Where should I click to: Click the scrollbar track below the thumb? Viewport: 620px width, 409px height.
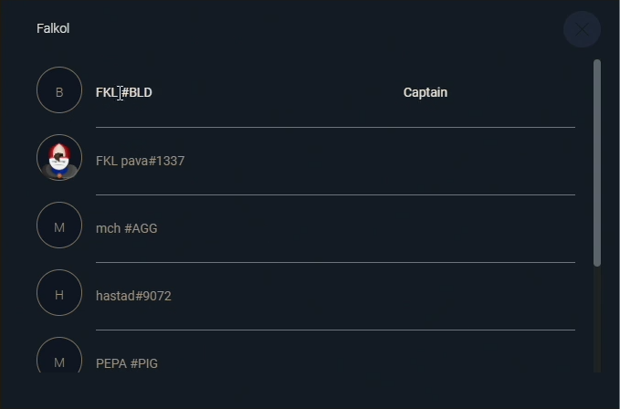[597, 320]
